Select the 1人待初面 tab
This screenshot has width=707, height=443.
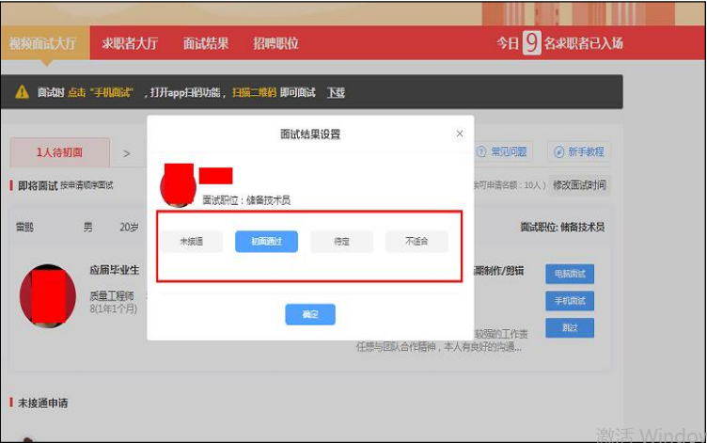[59, 152]
